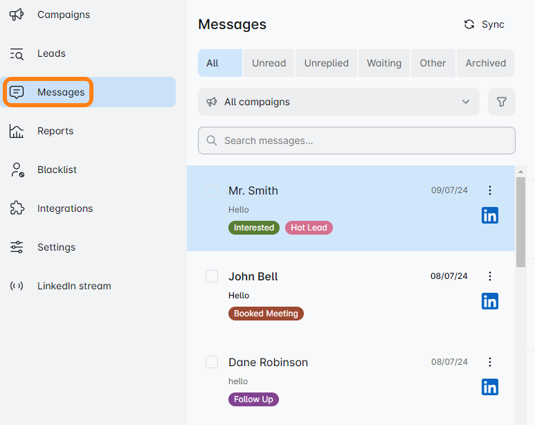Select the John Bell message checkbox

click(212, 276)
